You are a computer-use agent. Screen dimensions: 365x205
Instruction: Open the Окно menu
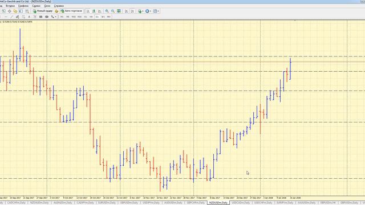coord(47,6)
